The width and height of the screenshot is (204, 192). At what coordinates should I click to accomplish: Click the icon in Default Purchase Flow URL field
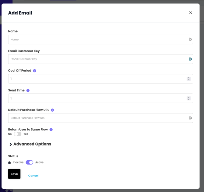point(190,118)
